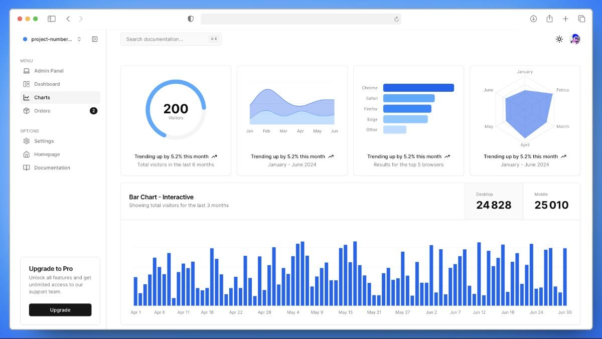Image resolution: width=602 pixels, height=339 pixels.
Task: Expand the project-number switcher dropdown
Action: click(x=53, y=39)
